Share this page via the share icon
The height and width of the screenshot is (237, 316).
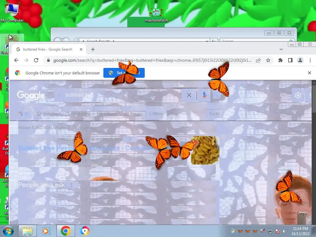[258, 60]
